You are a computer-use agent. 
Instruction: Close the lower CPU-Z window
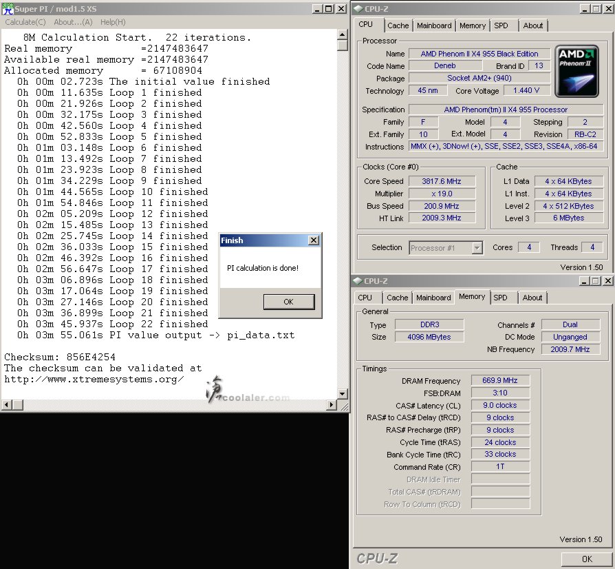point(608,281)
